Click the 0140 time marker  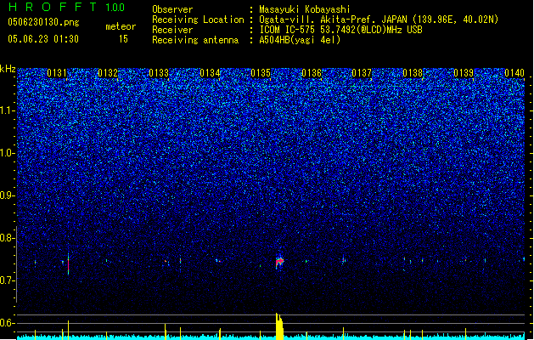514,73
